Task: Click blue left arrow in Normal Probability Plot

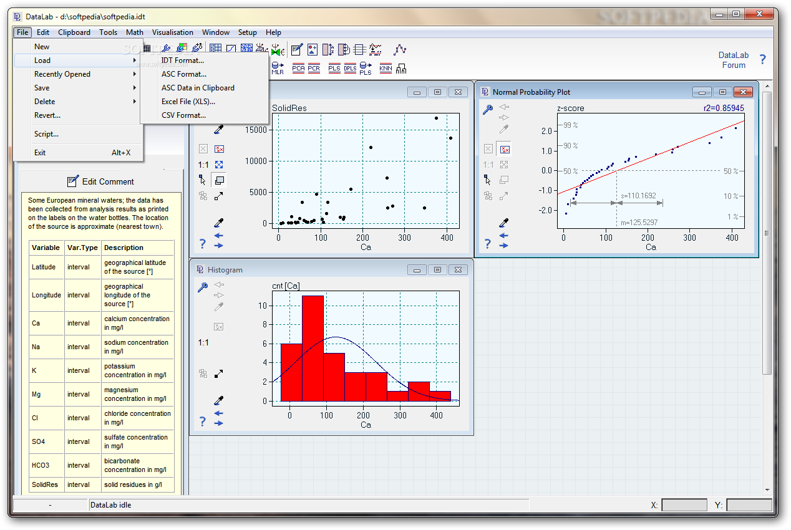Action: tap(504, 235)
